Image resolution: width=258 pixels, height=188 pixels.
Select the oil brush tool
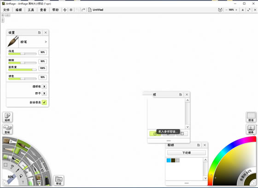9,141
